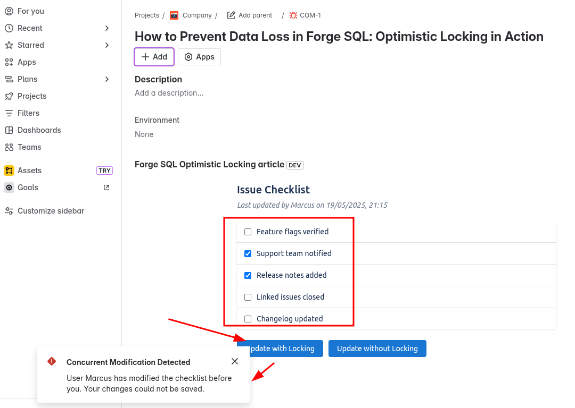
Task: Click Update without Locking button
Action: 377,348
